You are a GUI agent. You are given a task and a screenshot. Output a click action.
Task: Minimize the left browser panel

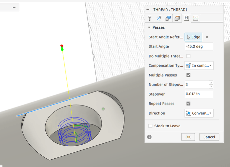[14, 7]
